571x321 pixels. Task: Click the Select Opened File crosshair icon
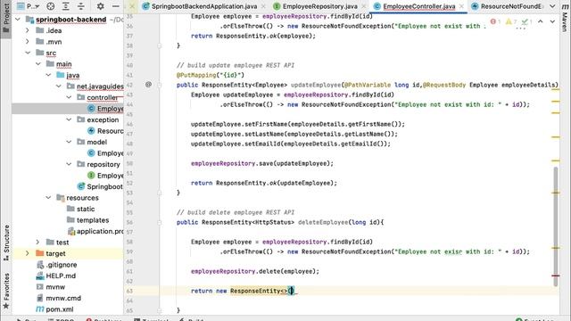pos(51,6)
